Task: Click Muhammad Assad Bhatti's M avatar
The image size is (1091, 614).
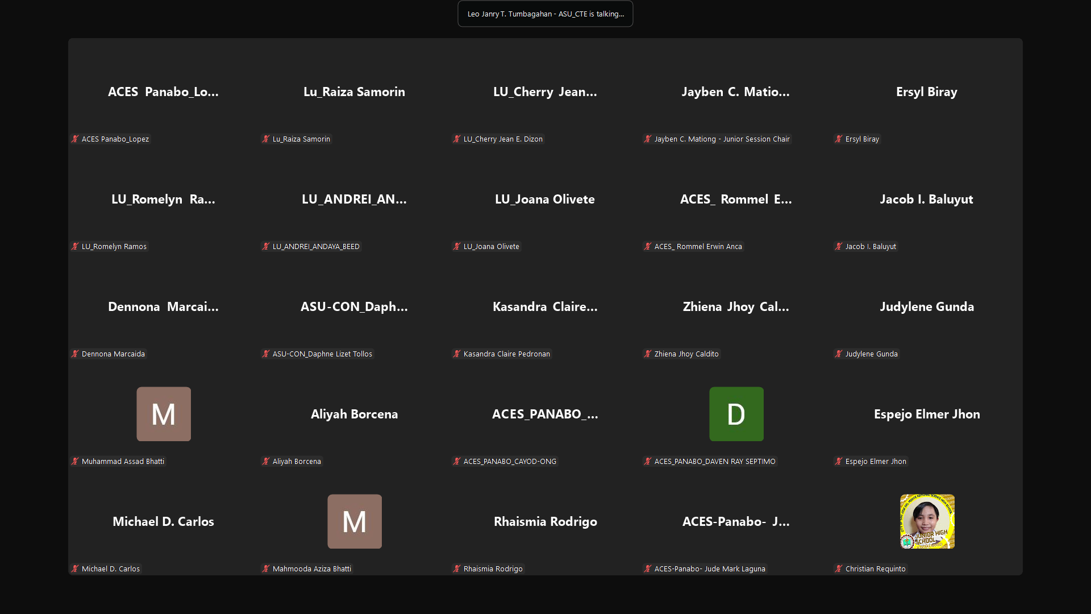Action: pyautogui.click(x=164, y=414)
